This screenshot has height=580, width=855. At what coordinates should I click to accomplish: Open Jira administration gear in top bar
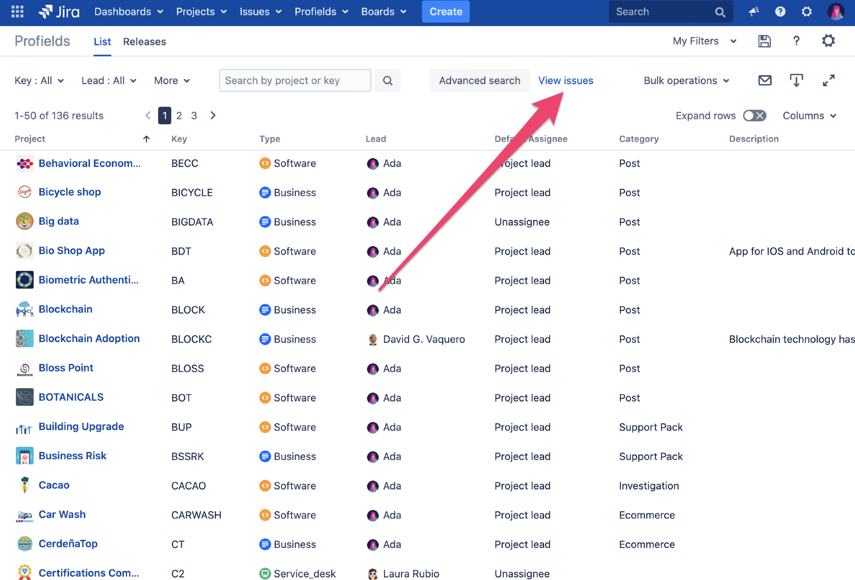coord(806,12)
